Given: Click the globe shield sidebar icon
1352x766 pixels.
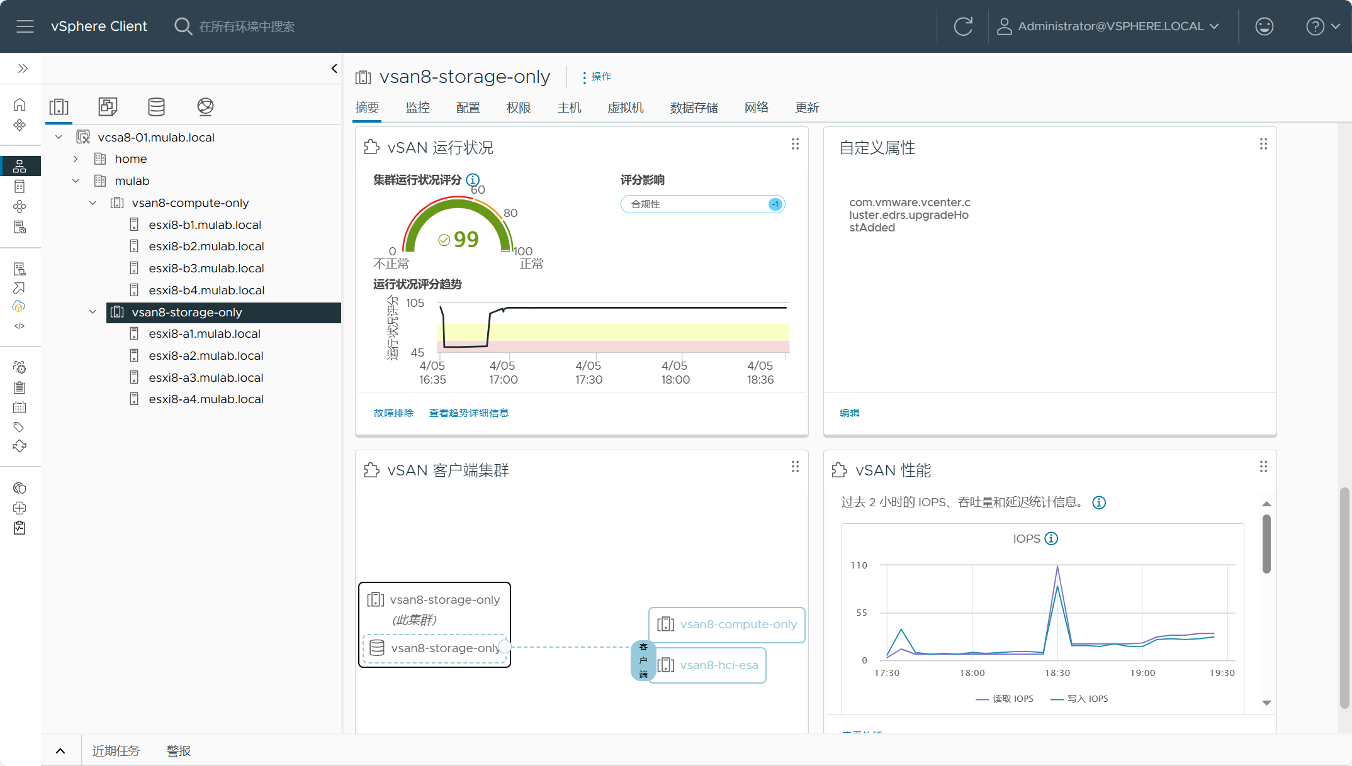Looking at the screenshot, I should (20, 488).
